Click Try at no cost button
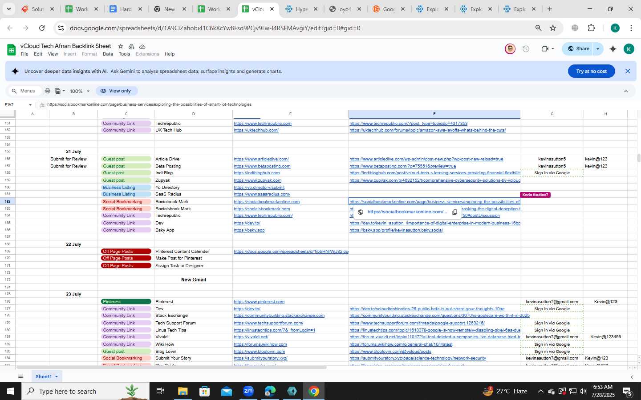The width and height of the screenshot is (641, 400). (x=592, y=71)
